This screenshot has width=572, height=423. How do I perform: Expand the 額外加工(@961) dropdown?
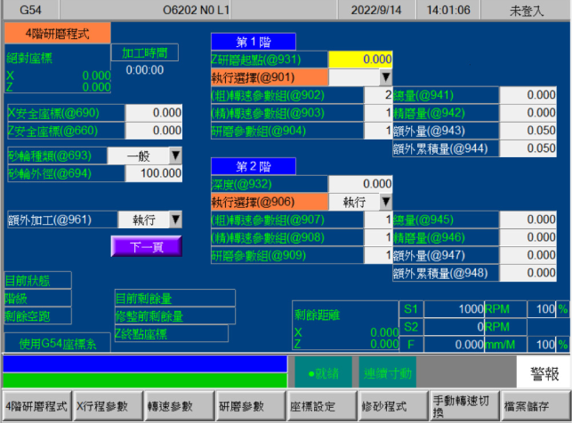[x=175, y=219]
